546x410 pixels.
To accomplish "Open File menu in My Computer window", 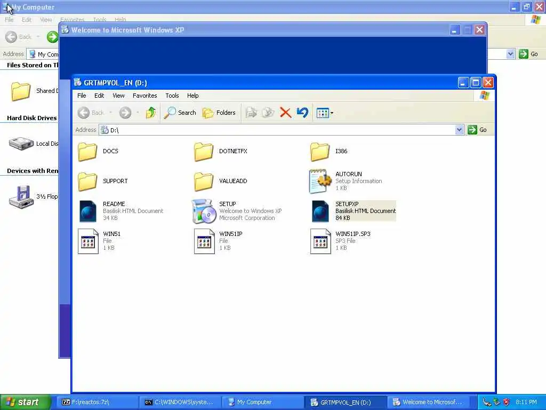I will pyautogui.click(x=9, y=20).
